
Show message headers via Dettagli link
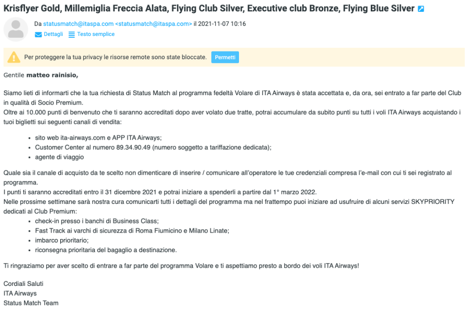point(53,34)
